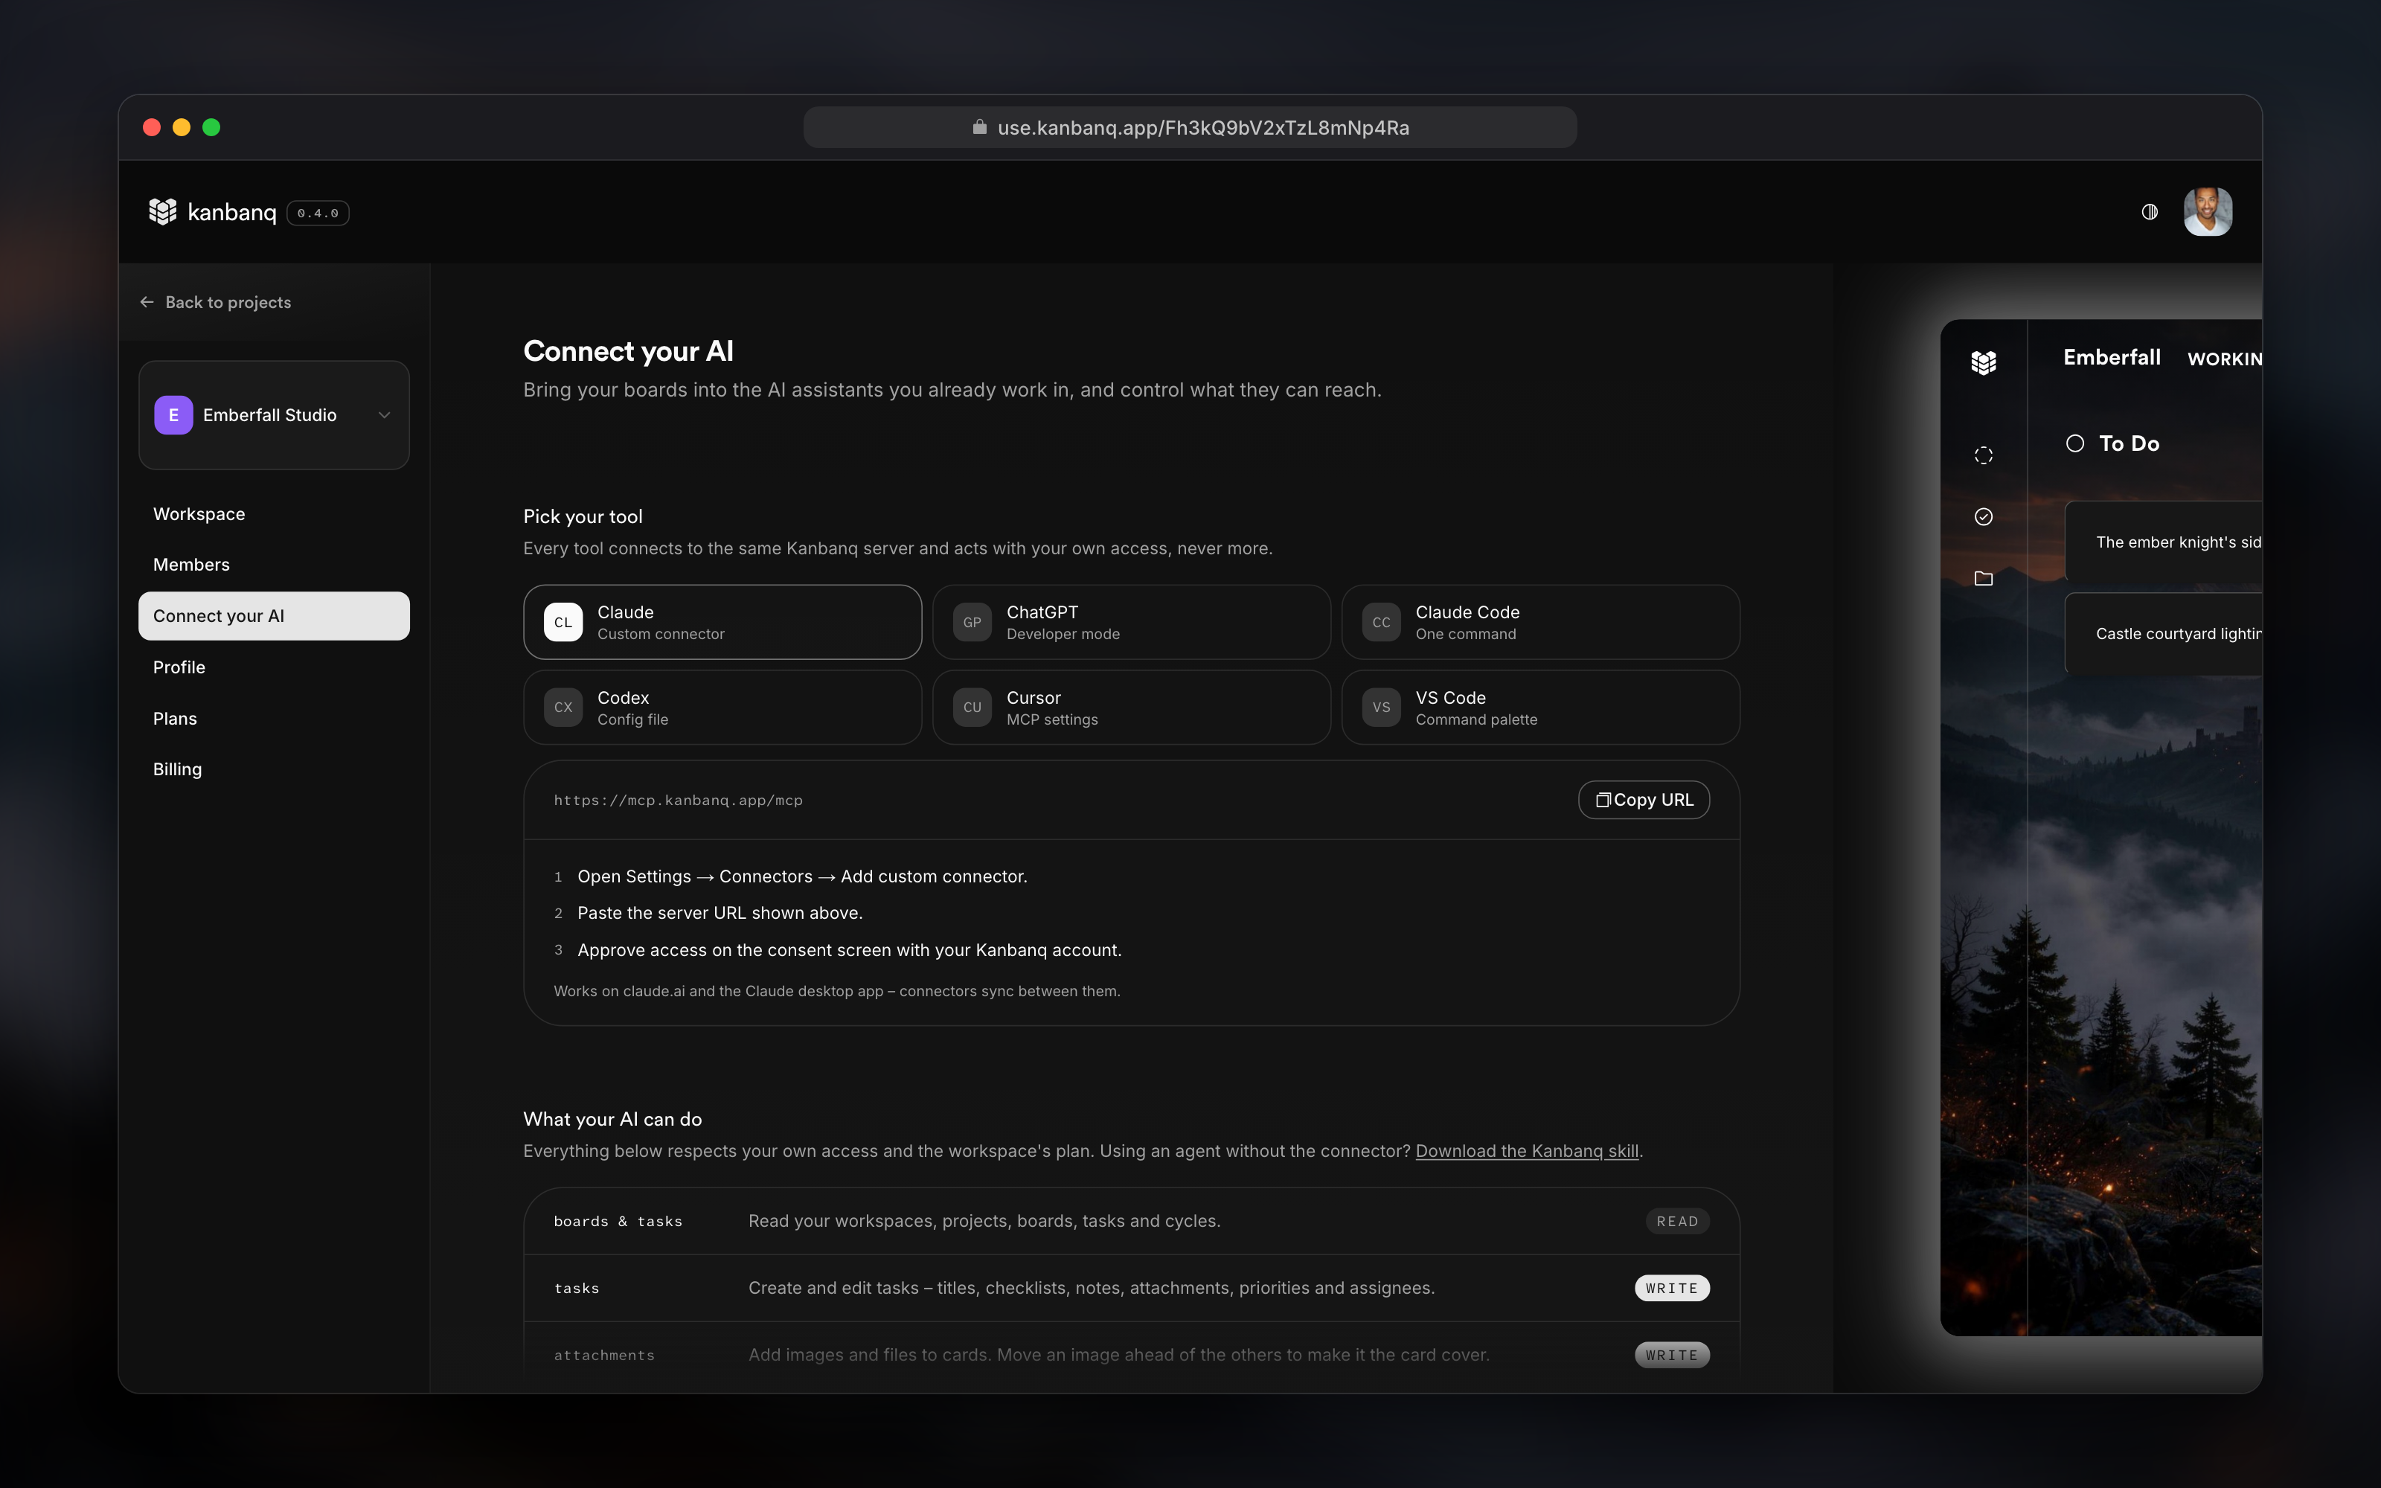
Task: Select Connect your AI in sidebar
Action: 274,616
